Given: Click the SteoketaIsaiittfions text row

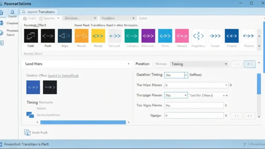Looking at the screenshot, I should (x=48, y=115).
